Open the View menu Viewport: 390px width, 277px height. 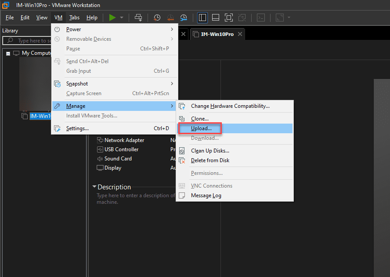42,18
